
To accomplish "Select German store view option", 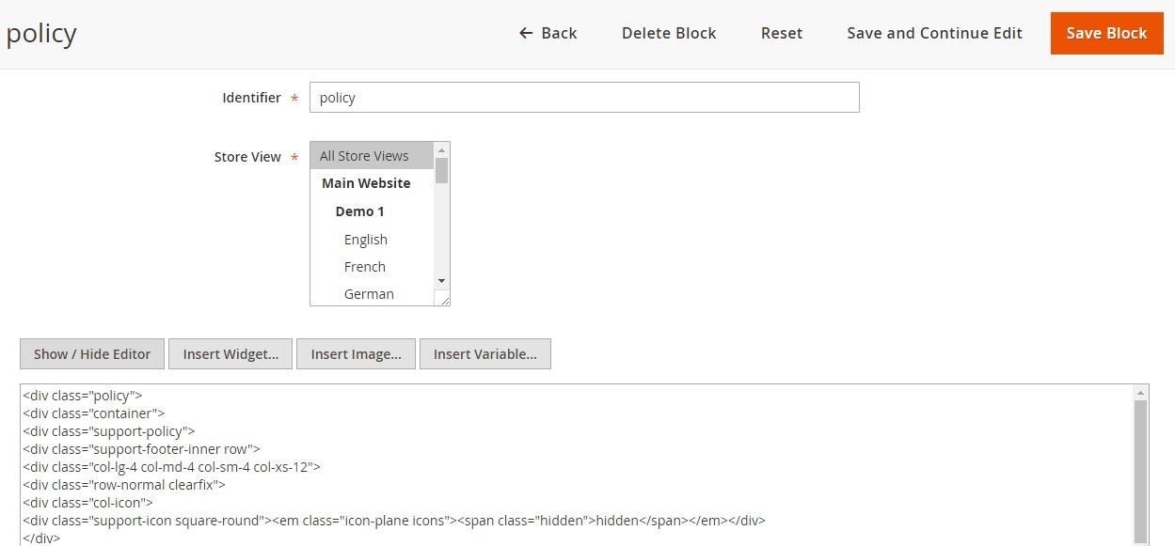I will (369, 294).
